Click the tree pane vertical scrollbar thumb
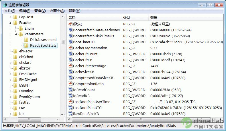226x131 pixels. (x=62, y=42)
